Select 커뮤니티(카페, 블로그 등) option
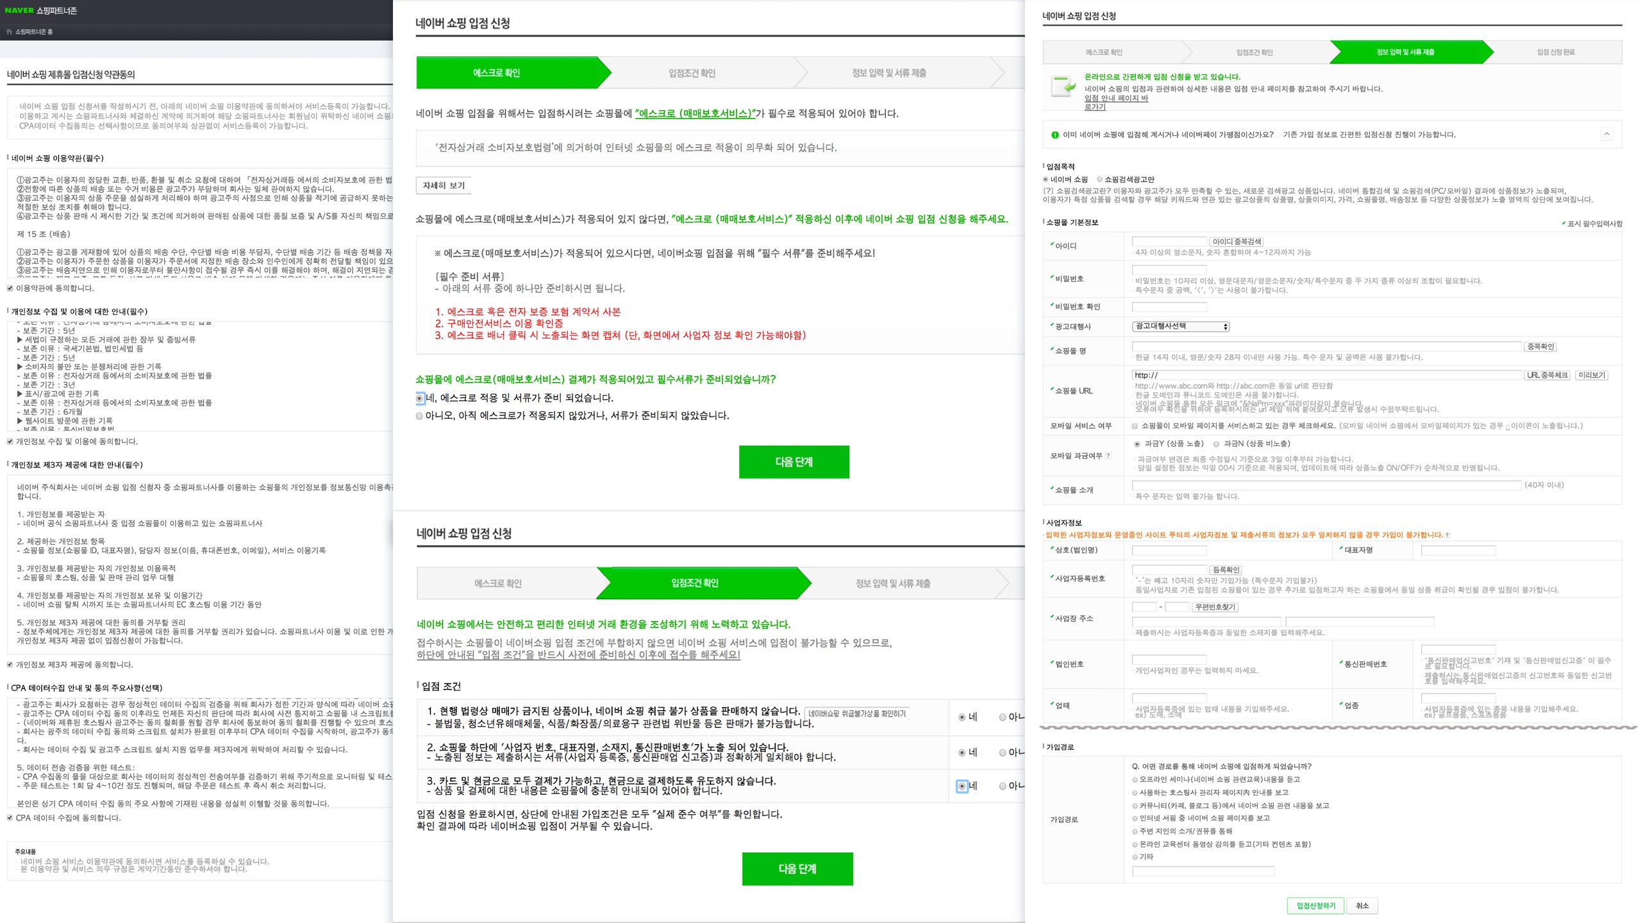 [x=1135, y=806]
